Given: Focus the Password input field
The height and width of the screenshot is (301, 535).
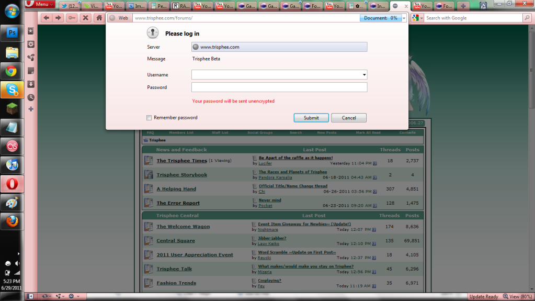Looking at the screenshot, I should (279, 87).
